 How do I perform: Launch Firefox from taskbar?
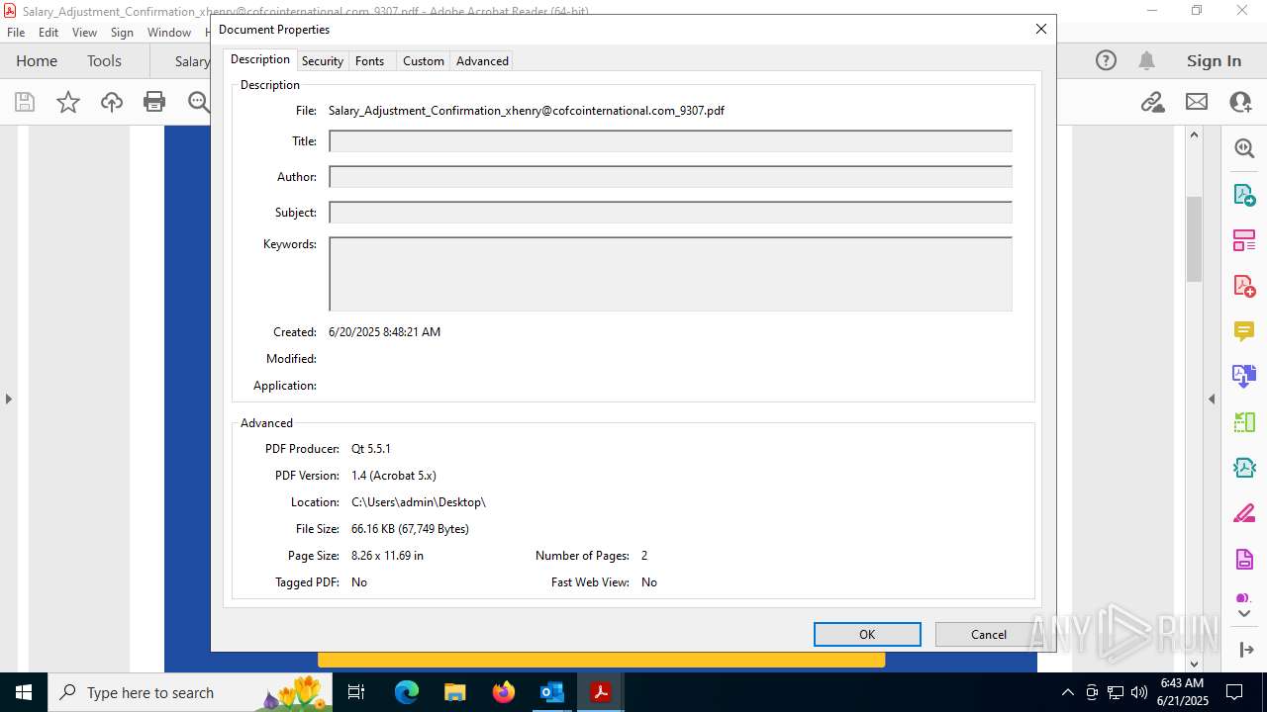click(503, 692)
